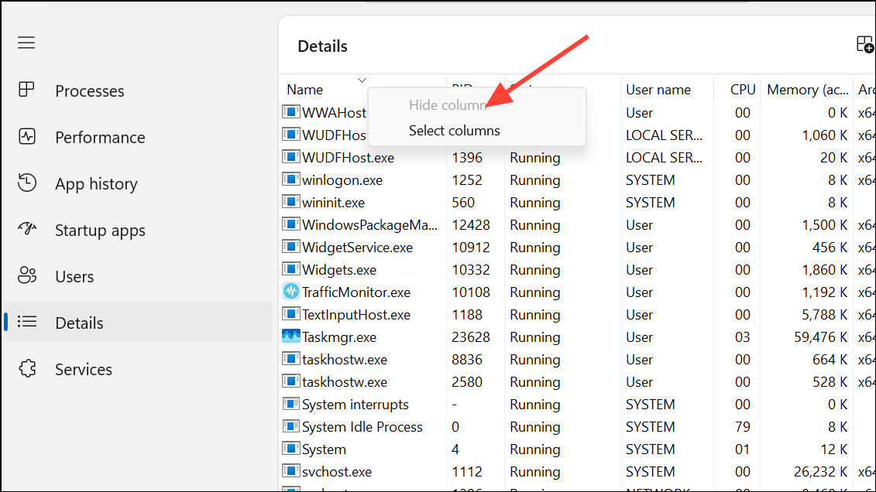
Task: Click the sort chevron above Name column
Action: 362,80
